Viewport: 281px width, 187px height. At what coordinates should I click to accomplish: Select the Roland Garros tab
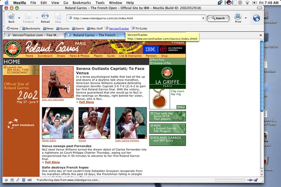point(94,35)
